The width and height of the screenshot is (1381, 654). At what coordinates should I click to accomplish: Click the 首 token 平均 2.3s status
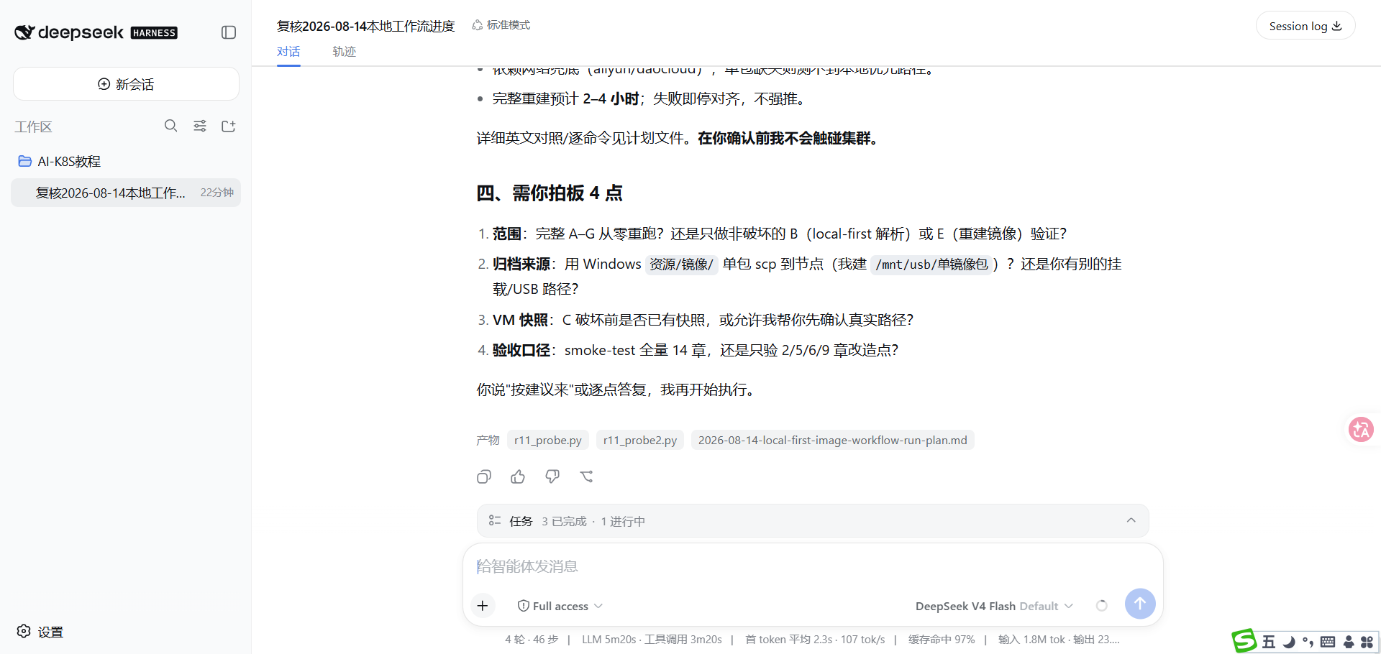(x=789, y=639)
